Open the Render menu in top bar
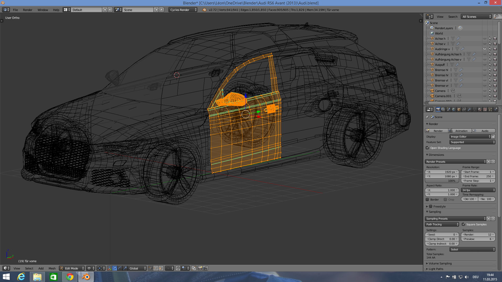This screenshot has height=282, width=502. (27, 10)
